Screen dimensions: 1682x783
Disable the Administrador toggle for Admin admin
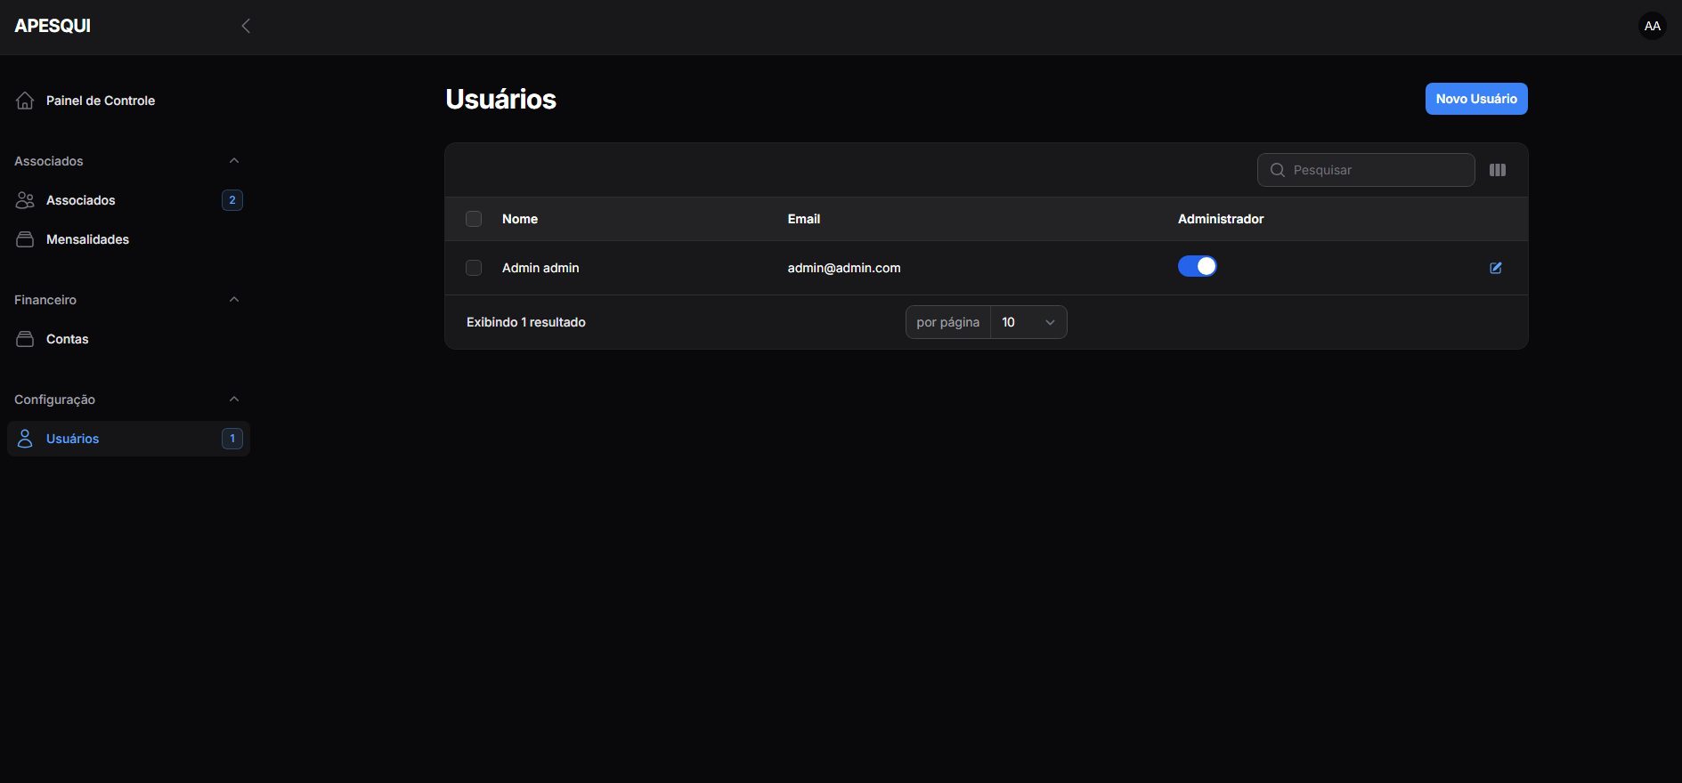tap(1197, 267)
